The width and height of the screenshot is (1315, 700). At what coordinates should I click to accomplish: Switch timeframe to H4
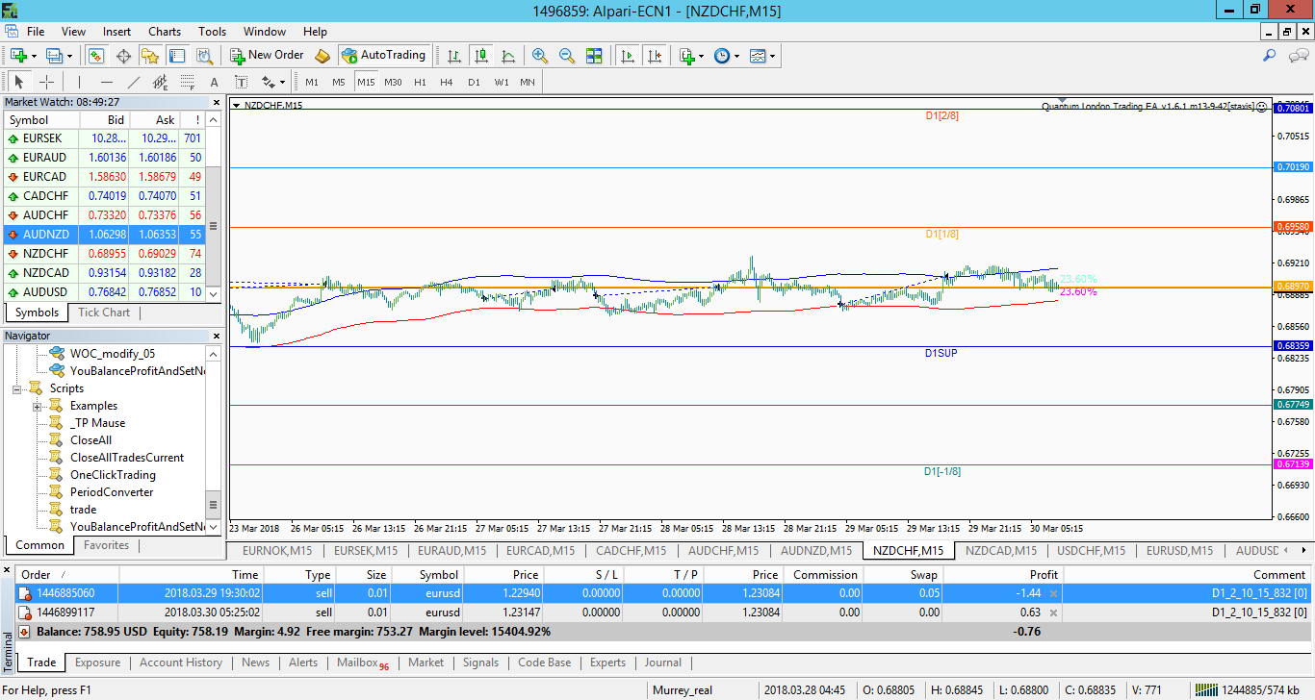(x=447, y=82)
